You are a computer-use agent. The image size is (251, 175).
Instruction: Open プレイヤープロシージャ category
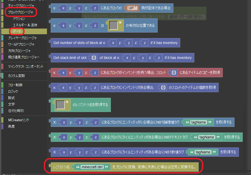(22, 38)
